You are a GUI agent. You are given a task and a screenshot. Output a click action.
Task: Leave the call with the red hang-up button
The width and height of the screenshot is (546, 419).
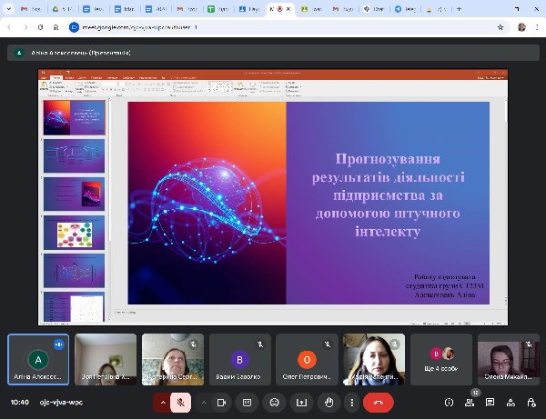pos(378,402)
